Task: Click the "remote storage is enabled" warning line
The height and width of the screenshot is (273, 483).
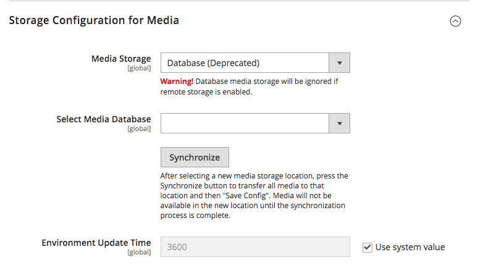Action: pos(206,91)
